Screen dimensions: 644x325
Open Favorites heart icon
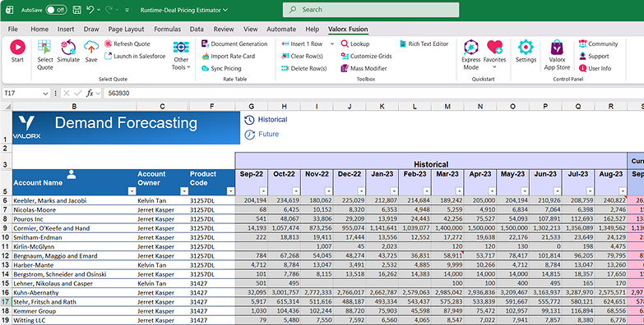pyautogui.click(x=494, y=47)
